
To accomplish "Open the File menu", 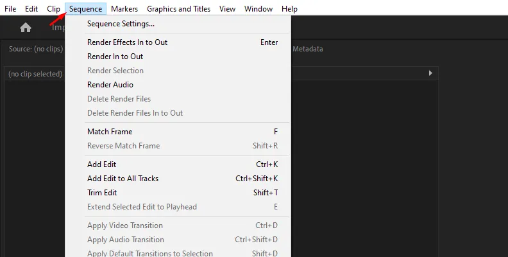I will pos(10,9).
